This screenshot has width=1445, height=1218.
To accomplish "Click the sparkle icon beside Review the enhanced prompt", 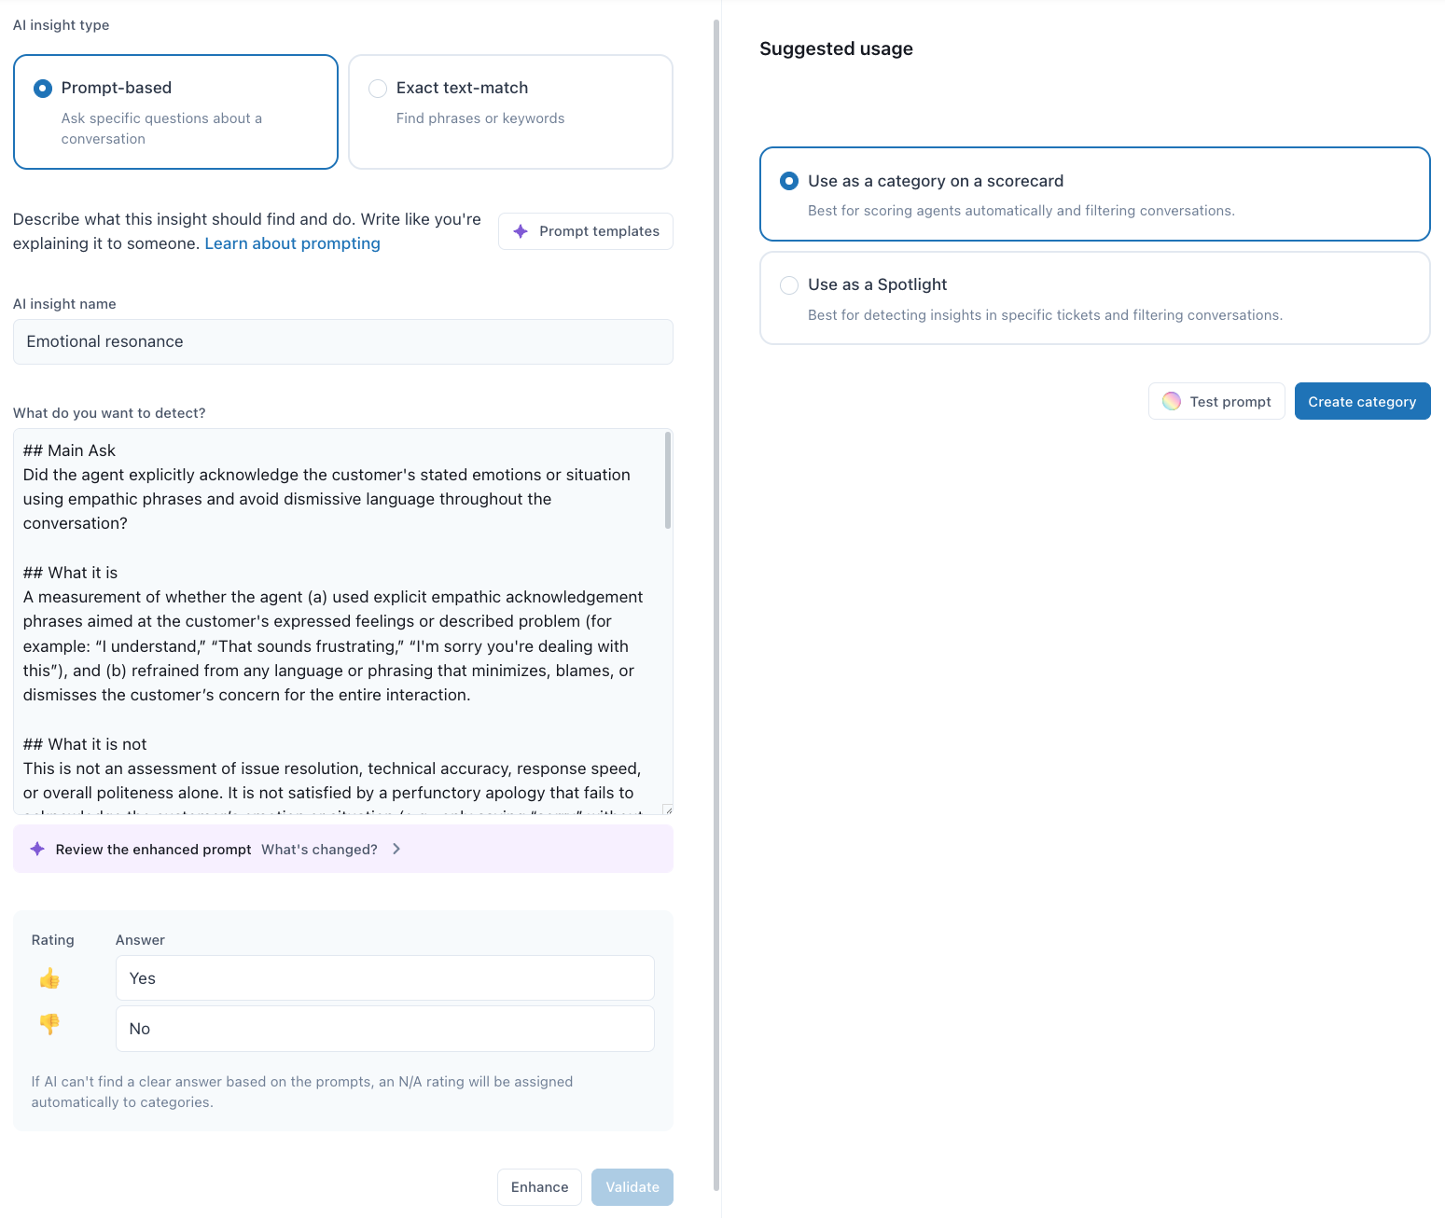I will coord(37,849).
